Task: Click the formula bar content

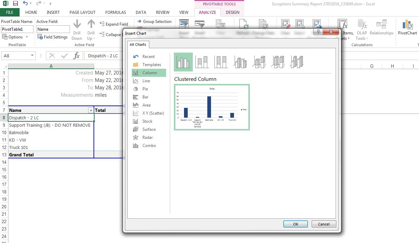Action: [x=103, y=56]
